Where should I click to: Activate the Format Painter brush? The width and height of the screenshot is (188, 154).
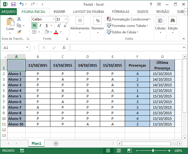point(19,32)
